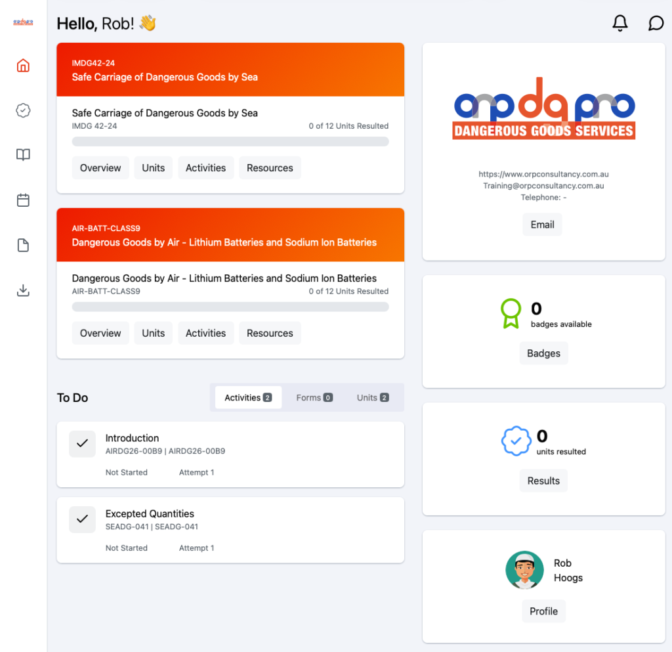Image resolution: width=672 pixels, height=652 pixels.
Task: Open Resources for the Lithium Batteries course
Action: pos(270,333)
